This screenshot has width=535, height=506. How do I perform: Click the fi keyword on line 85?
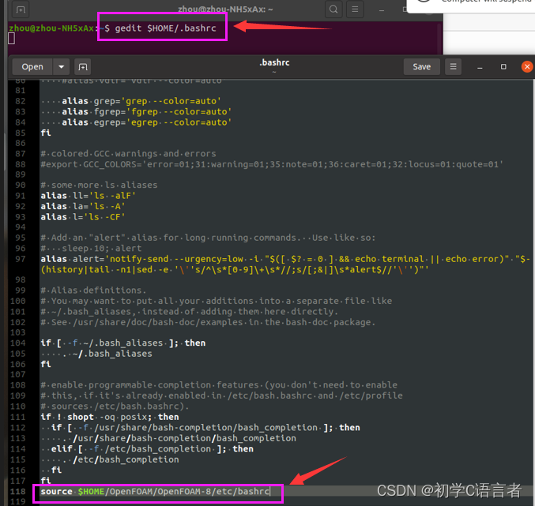point(46,133)
